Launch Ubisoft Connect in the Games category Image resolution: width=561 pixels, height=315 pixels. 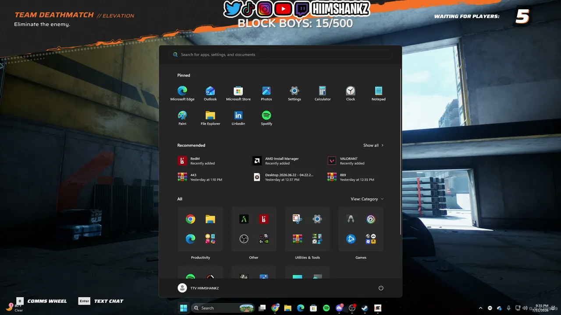click(371, 219)
